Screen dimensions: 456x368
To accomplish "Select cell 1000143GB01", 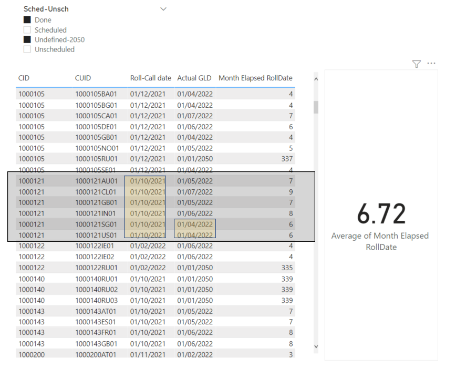I will coord(96,344).
